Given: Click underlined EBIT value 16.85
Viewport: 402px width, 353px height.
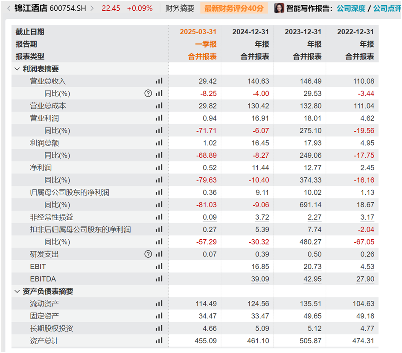Looking at the screenshot, I should [260, 267].
